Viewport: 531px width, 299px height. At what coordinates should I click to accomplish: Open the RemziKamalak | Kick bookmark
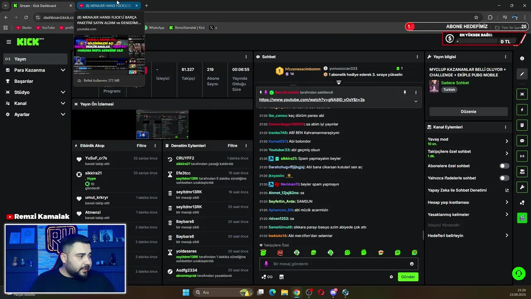point(187,27)
